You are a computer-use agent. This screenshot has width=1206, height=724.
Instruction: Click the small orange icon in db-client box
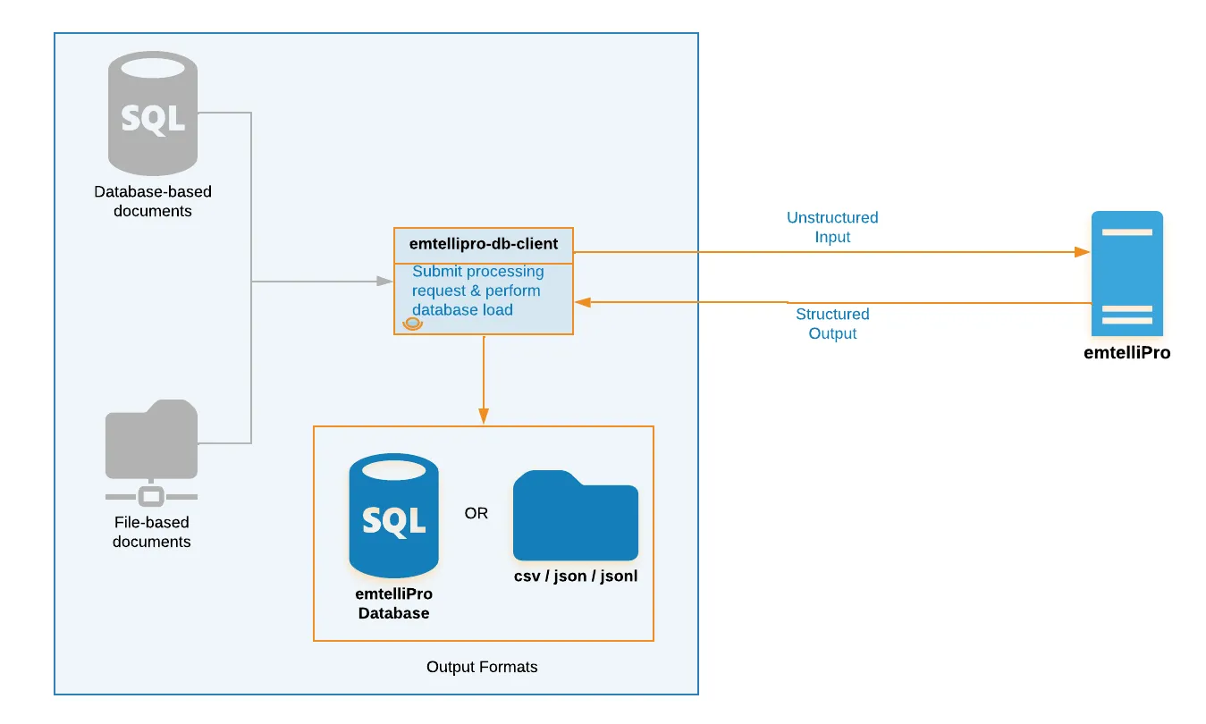(412, 324)
